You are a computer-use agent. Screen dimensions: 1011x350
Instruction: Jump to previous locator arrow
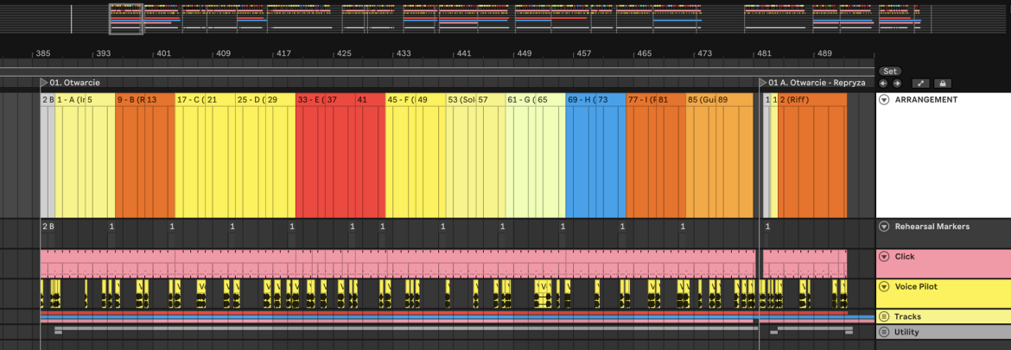(883, 84)
